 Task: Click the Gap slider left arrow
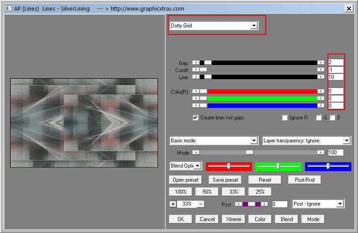pos(196,63)
